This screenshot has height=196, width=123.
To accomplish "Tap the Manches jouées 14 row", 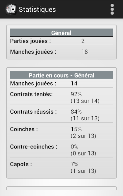I will 61,83.
